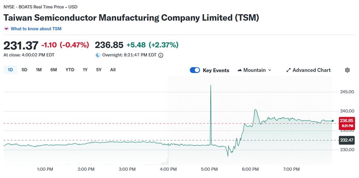Choose the 6M time range
This screenshot has width=359, height=178.
[x=54, y=70]
